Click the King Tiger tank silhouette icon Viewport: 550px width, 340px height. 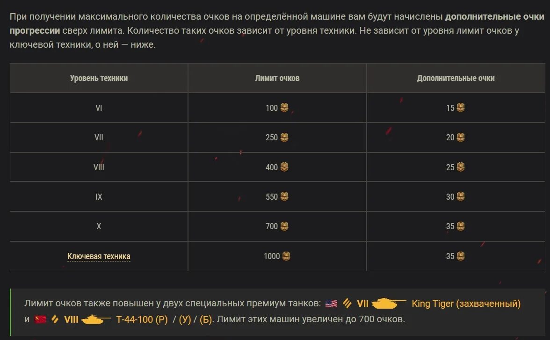click(389, 304)
